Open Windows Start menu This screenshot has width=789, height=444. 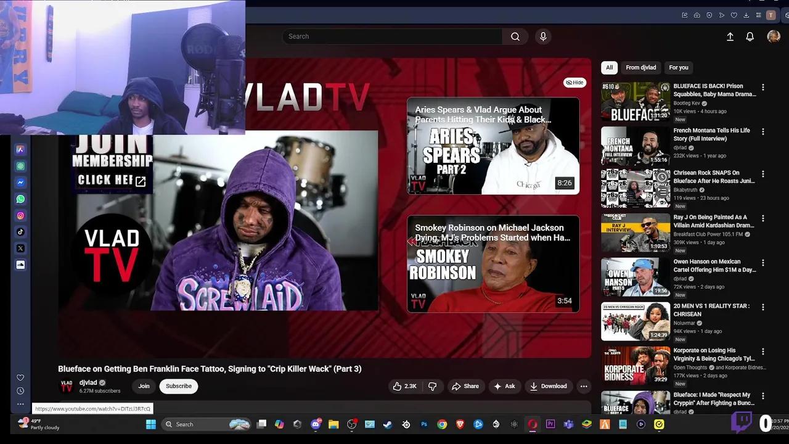tap(151, 424)
